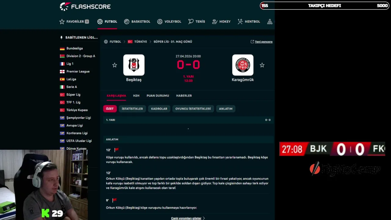The image size is (391, 220).
Task: Select the Futbol ball icon
Action: pos(100,21)
